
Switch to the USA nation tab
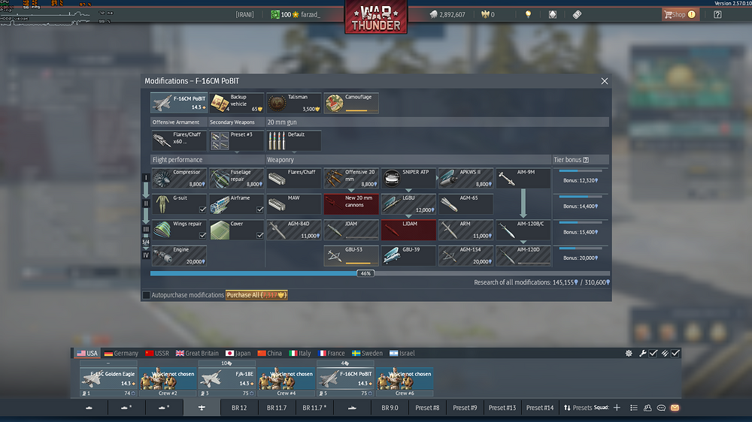coord(86,353)
